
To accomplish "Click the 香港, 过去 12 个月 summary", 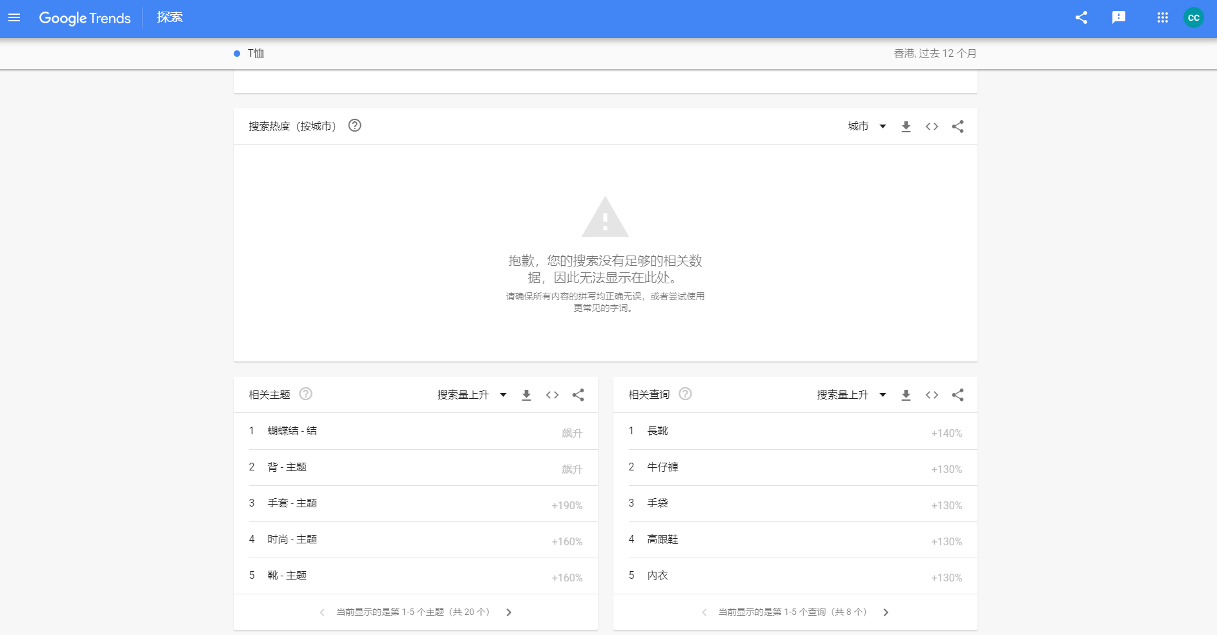I will 935,54.
